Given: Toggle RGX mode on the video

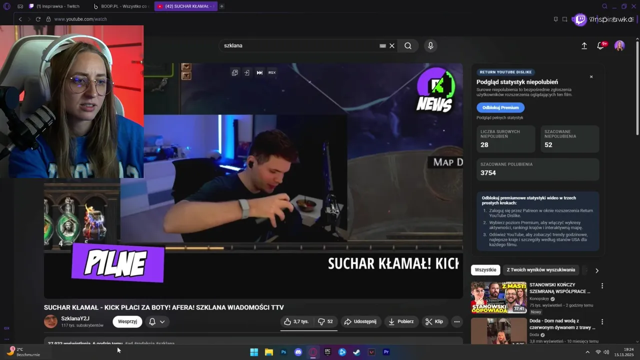Looking at the screenshot, I should click(272, 72).
